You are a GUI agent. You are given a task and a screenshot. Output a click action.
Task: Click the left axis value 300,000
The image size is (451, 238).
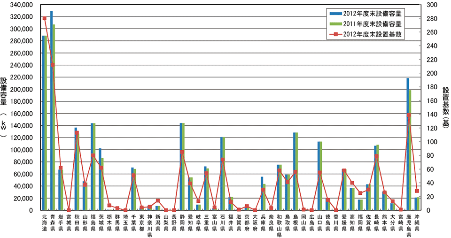tap(23, 29)
